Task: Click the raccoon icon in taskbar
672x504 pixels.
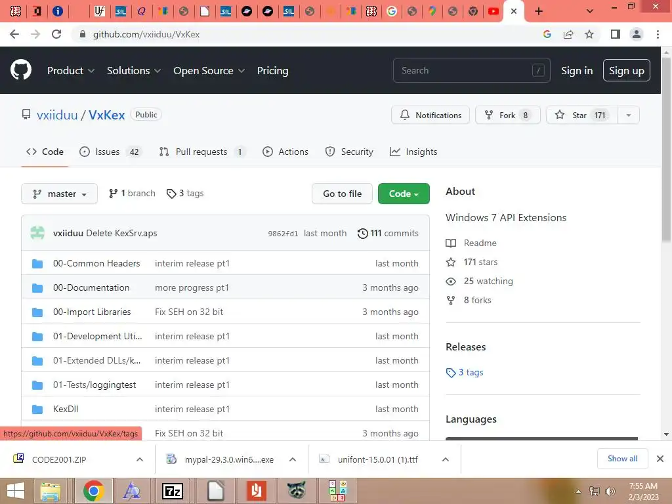Action: tap(296, 491)
